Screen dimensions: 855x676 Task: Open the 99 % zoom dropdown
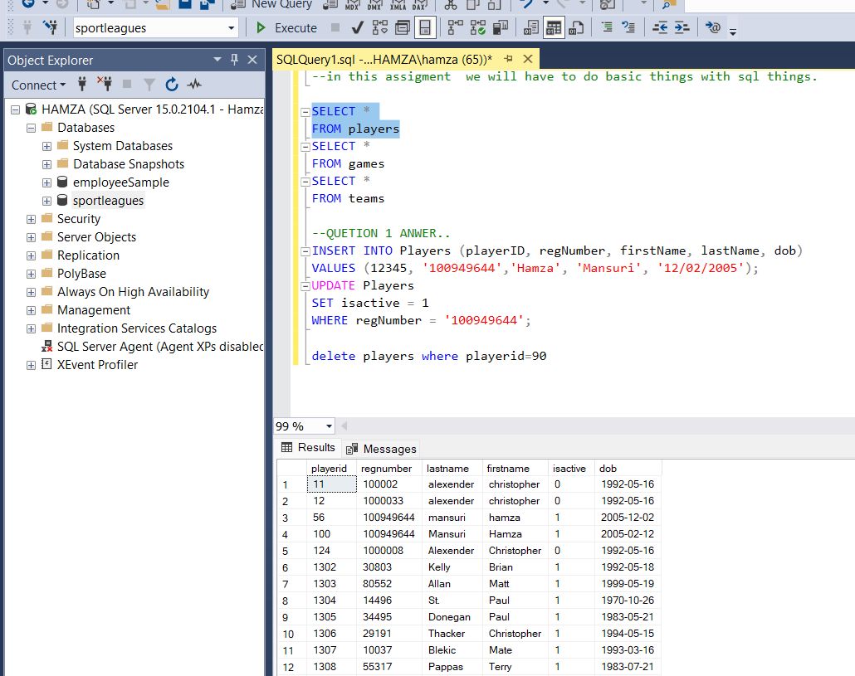pyautogui.click(x=329, y=426)
